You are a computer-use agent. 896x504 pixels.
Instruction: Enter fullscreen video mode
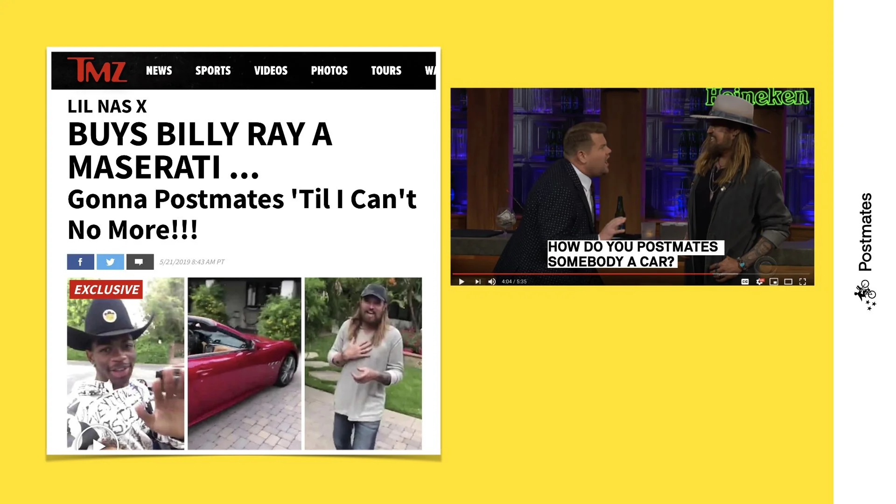click(803, 281)
